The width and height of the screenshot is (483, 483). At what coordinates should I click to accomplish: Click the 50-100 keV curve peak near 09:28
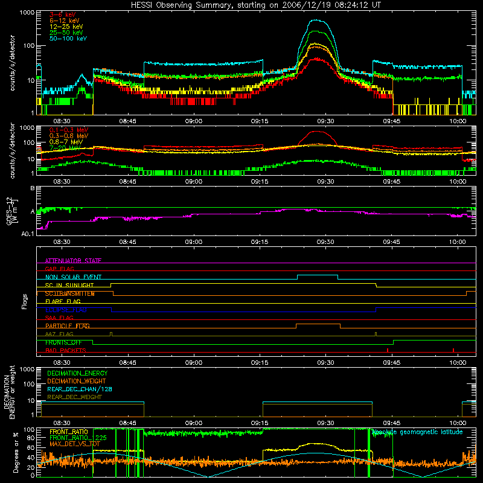click(x=316, y=21)
